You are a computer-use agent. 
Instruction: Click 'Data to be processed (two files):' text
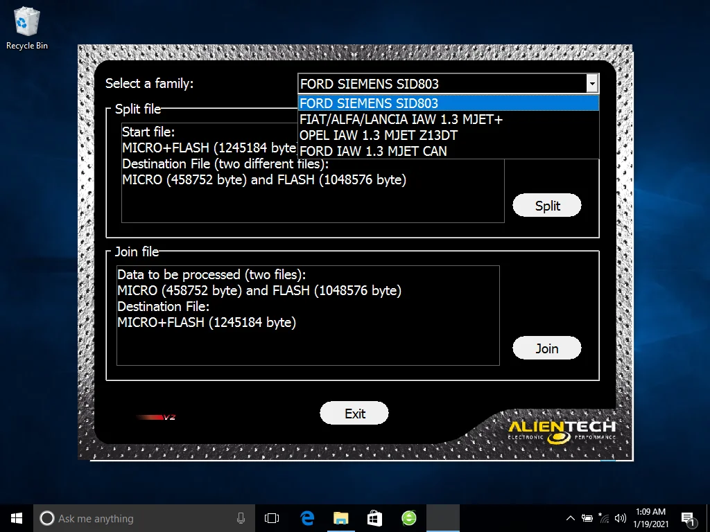[211, 274]
